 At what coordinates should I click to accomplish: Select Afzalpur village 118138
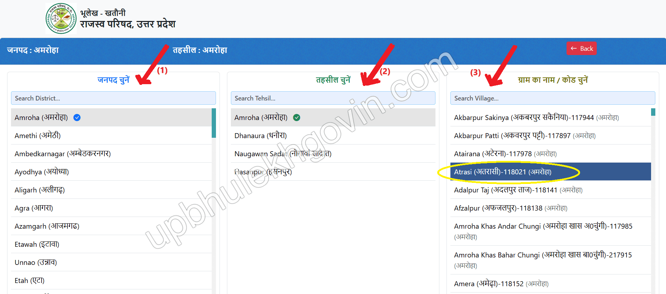551,208
